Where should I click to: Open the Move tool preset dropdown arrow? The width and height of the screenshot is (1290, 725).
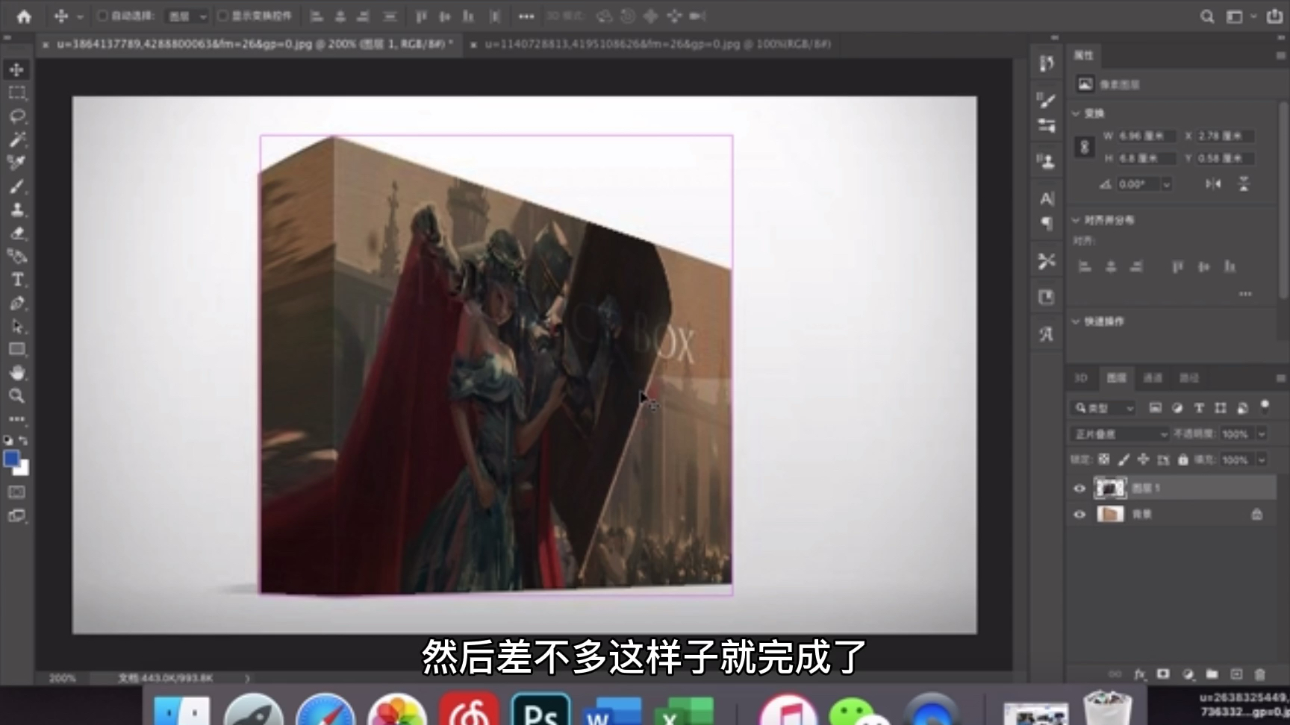click(x=81, y=16)
